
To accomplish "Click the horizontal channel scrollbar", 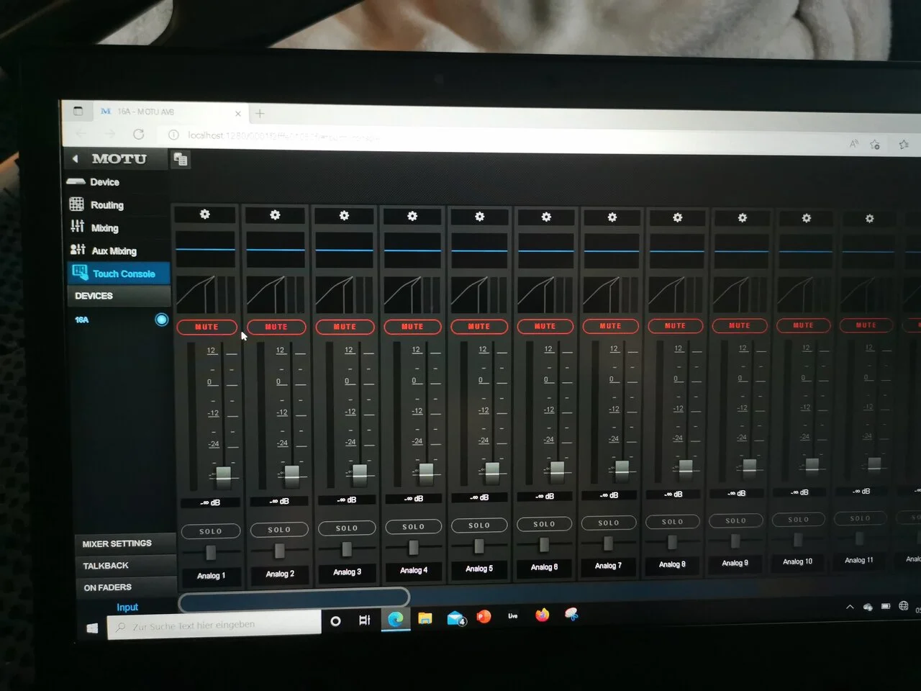I will tap(294, 598).
